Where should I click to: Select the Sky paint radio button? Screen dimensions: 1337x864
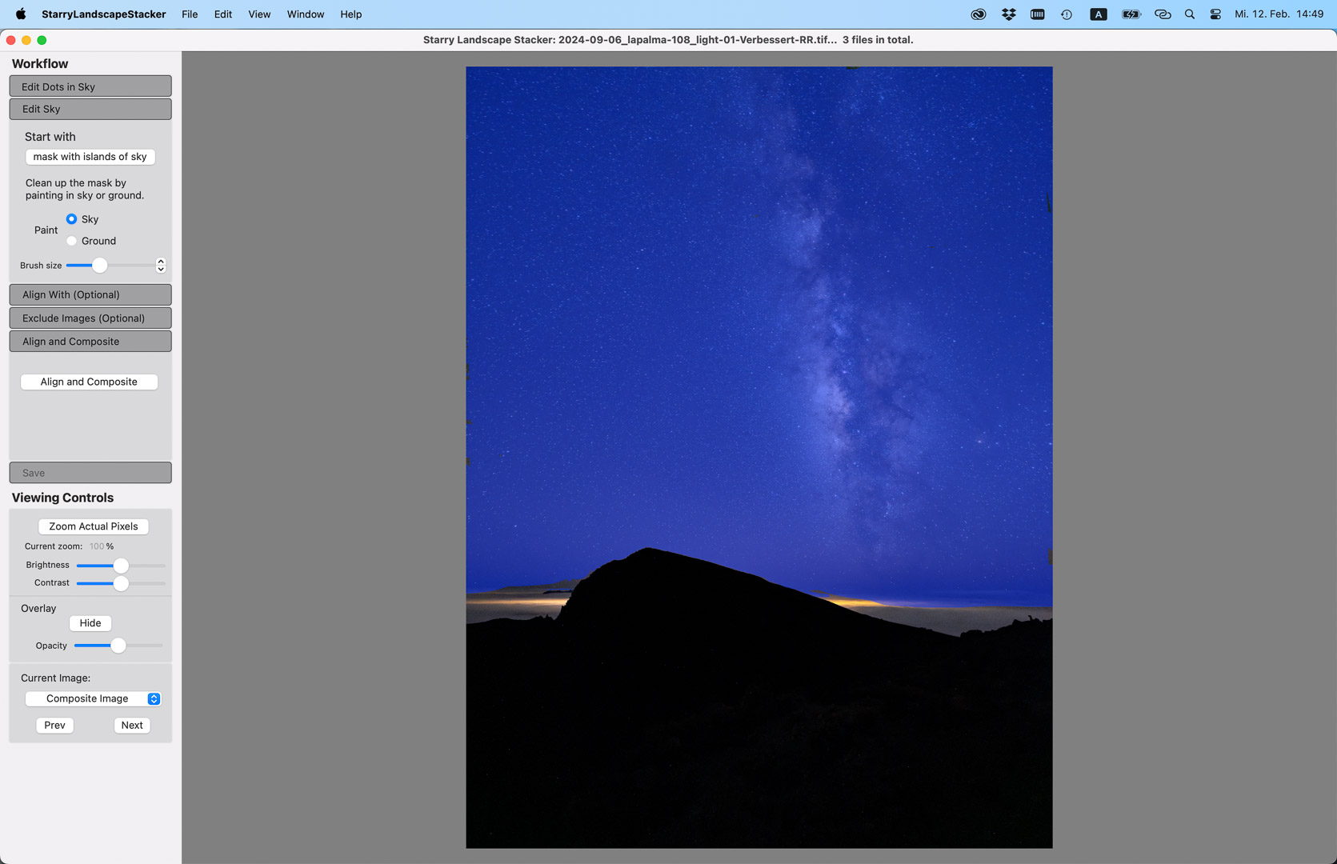coord(72,218)
